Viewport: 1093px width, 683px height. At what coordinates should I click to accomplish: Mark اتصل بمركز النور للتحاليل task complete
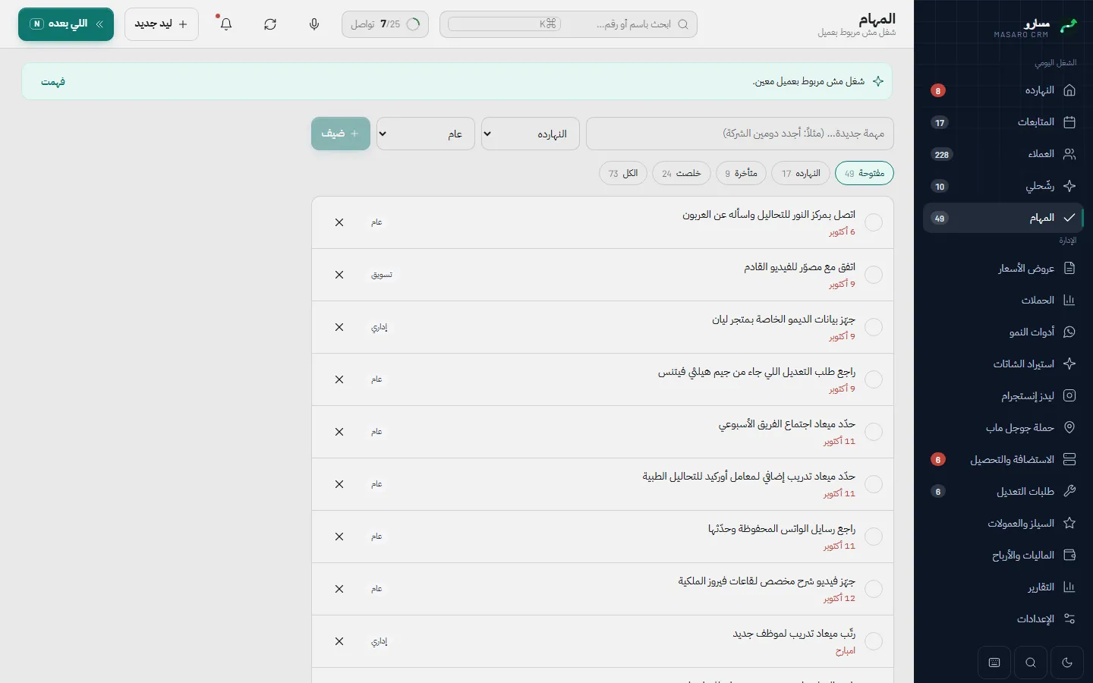click(874, 222)
